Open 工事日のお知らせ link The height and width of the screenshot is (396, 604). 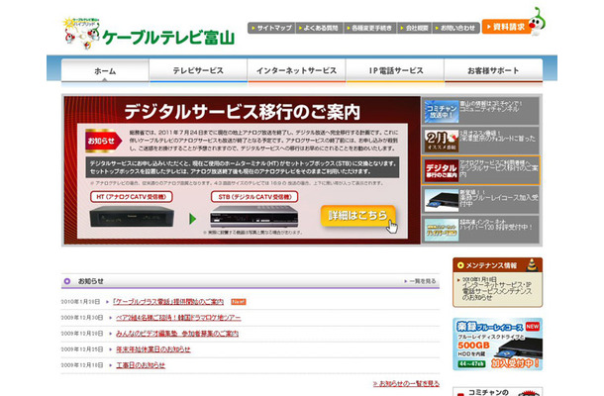click(x=141, y=364)
